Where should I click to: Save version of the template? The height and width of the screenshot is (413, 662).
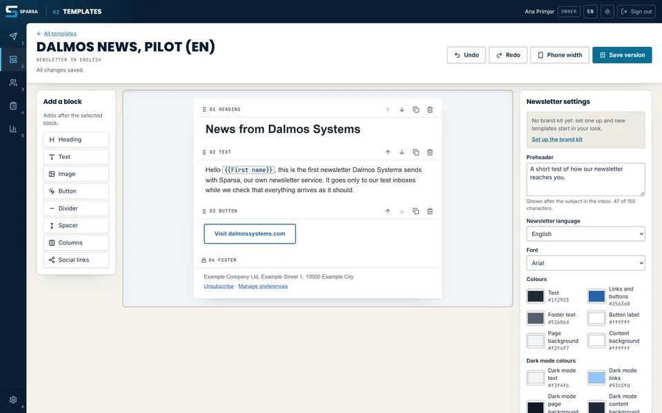pos(622,55)
